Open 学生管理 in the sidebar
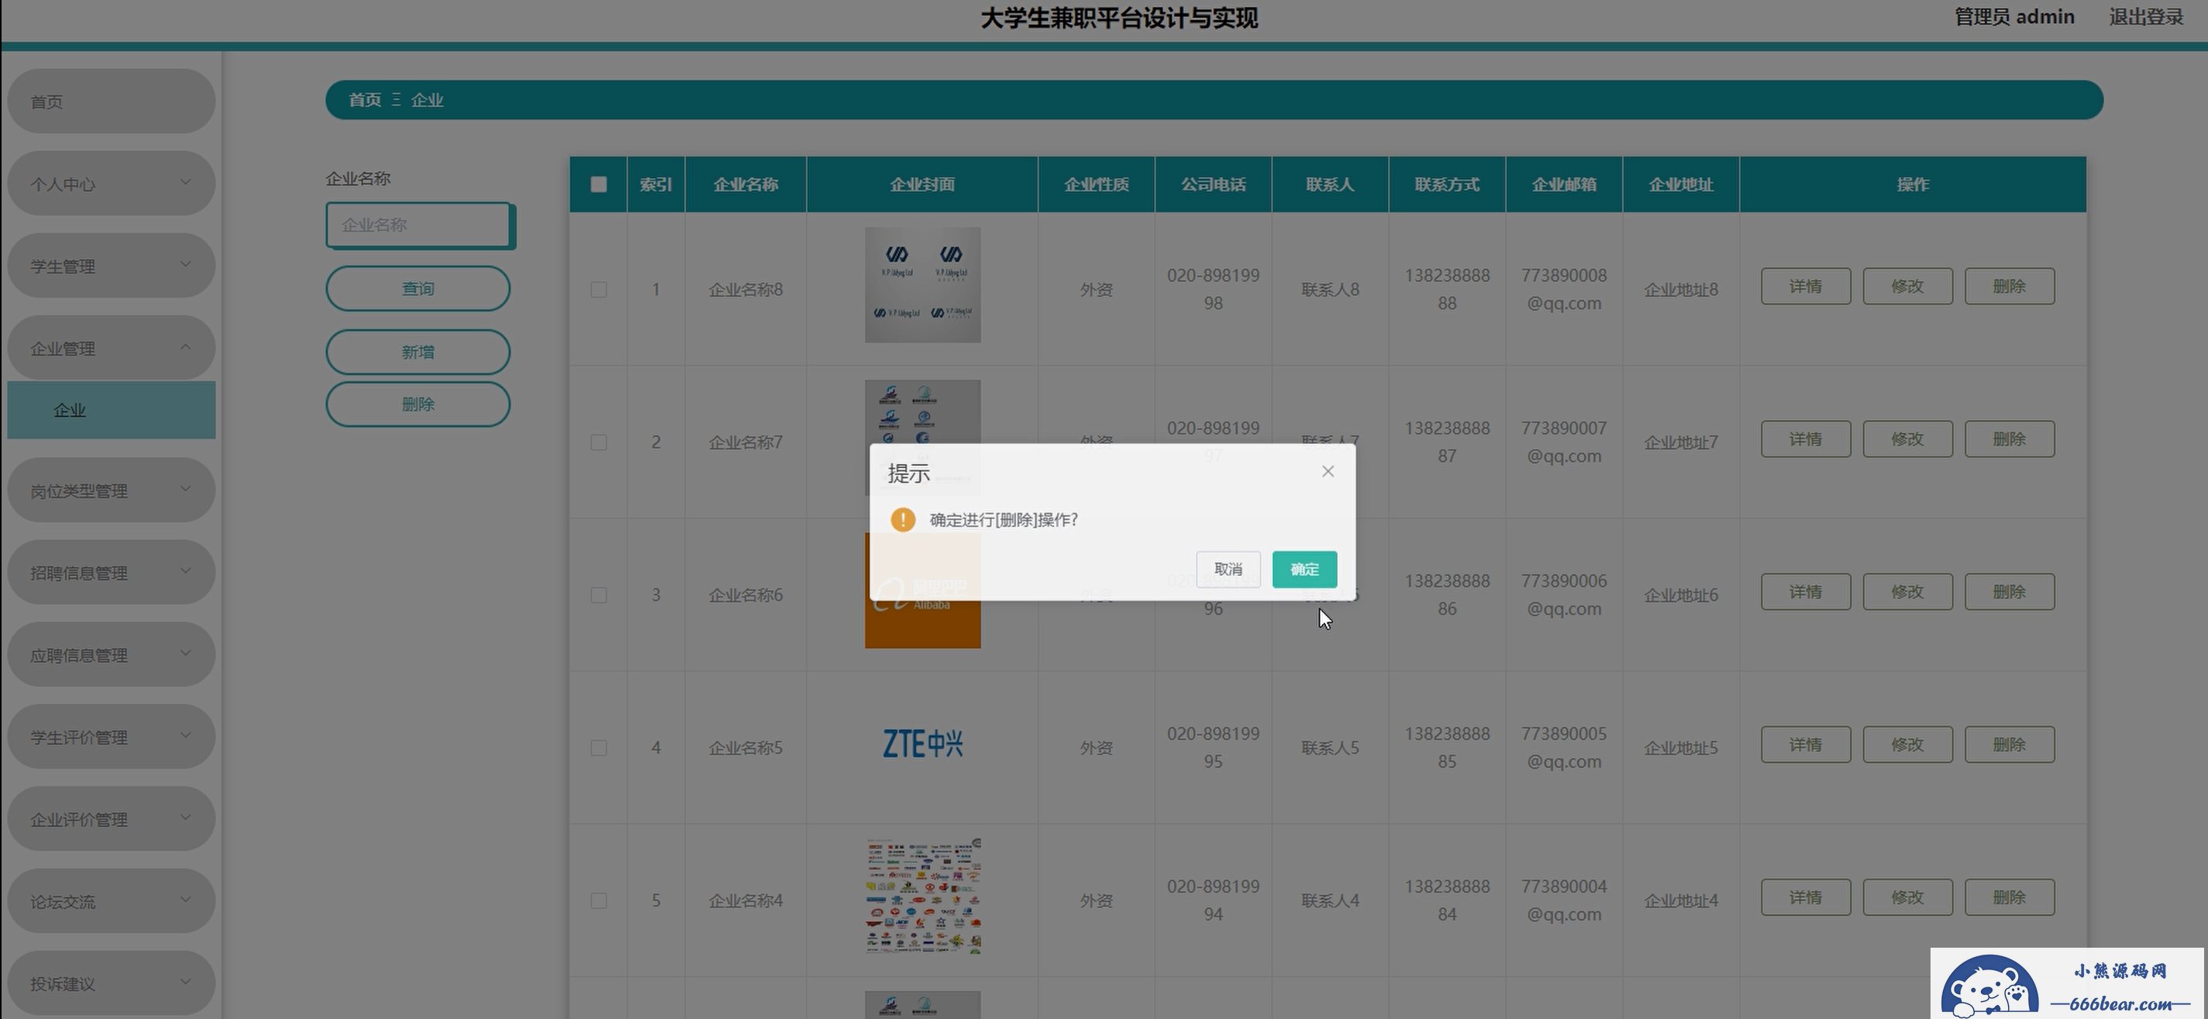Viewport: 2208px width, 1019px height. (112, 266)
